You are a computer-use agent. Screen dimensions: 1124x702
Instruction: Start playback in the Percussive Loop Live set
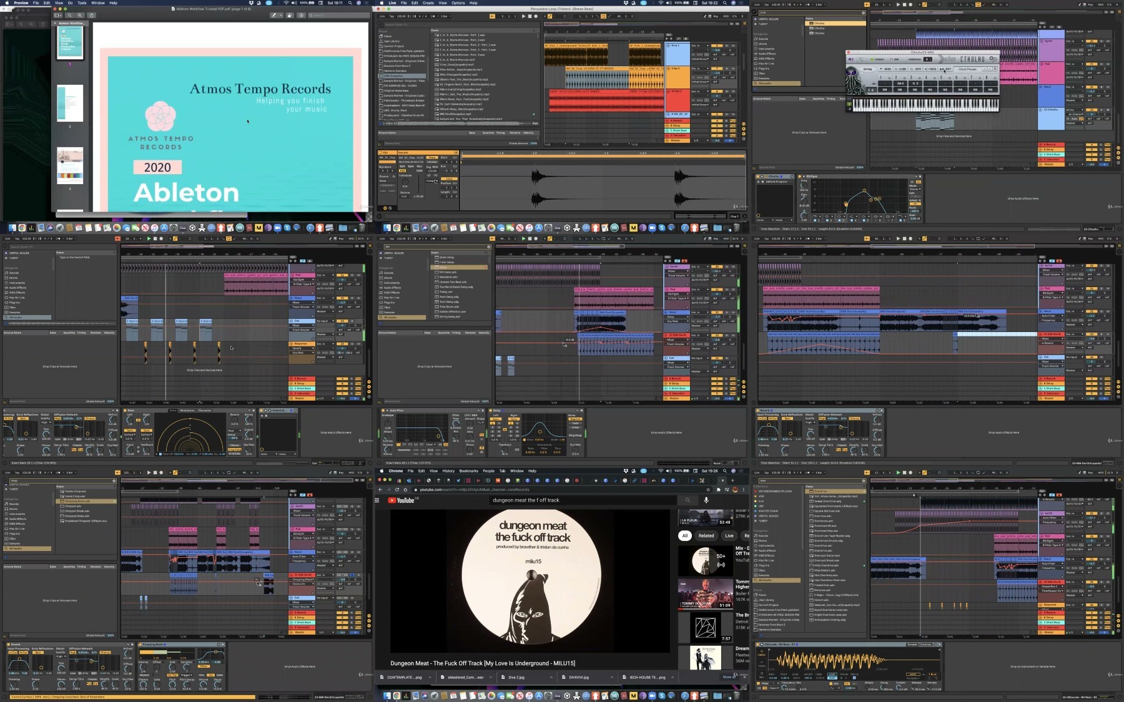524,16
